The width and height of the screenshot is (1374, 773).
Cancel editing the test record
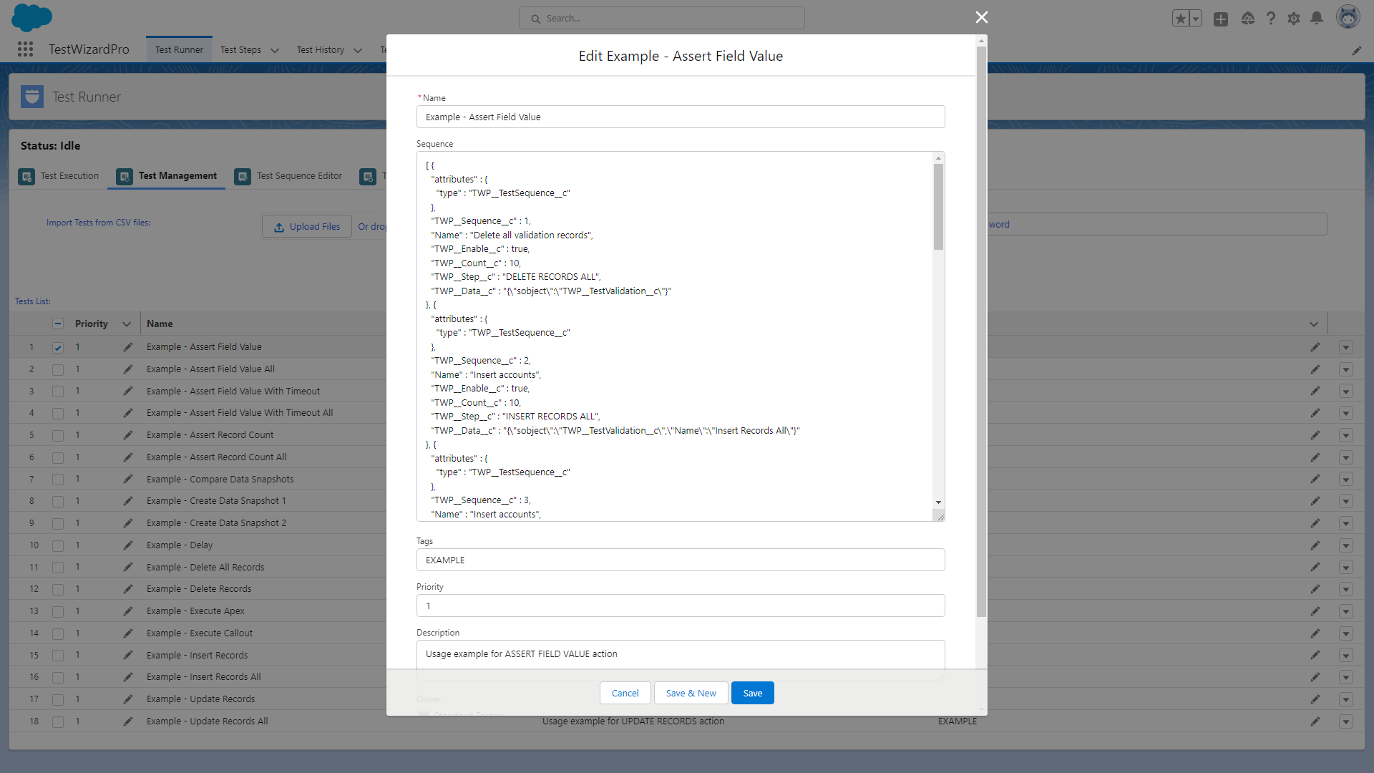click(x=625, y=693)
